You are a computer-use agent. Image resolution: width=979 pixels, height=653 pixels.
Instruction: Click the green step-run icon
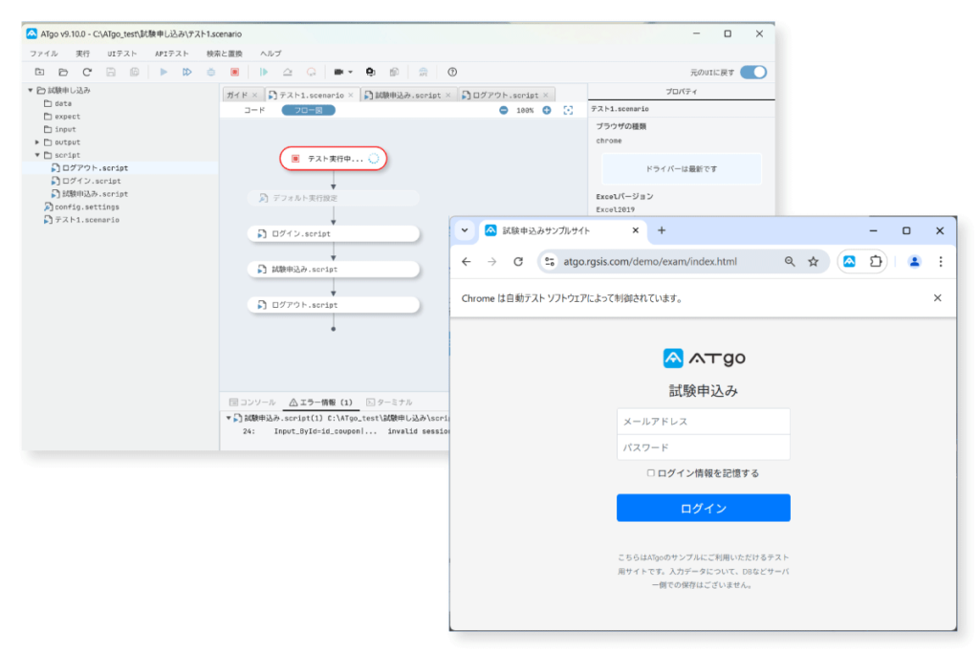(264, 73)
